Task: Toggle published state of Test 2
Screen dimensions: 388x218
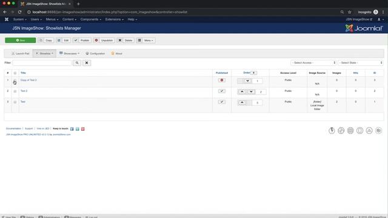Action: pyautogui.click(x=222, y=91)
